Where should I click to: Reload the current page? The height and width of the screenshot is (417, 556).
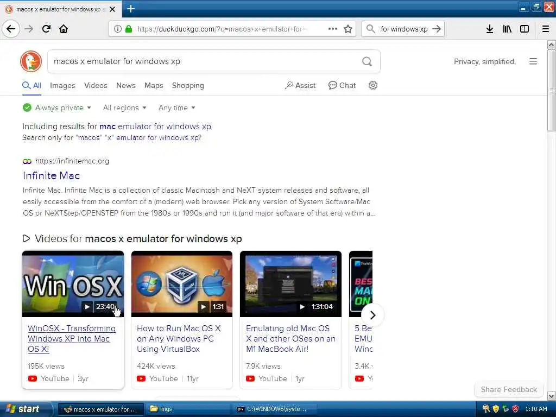coord(47,29)
